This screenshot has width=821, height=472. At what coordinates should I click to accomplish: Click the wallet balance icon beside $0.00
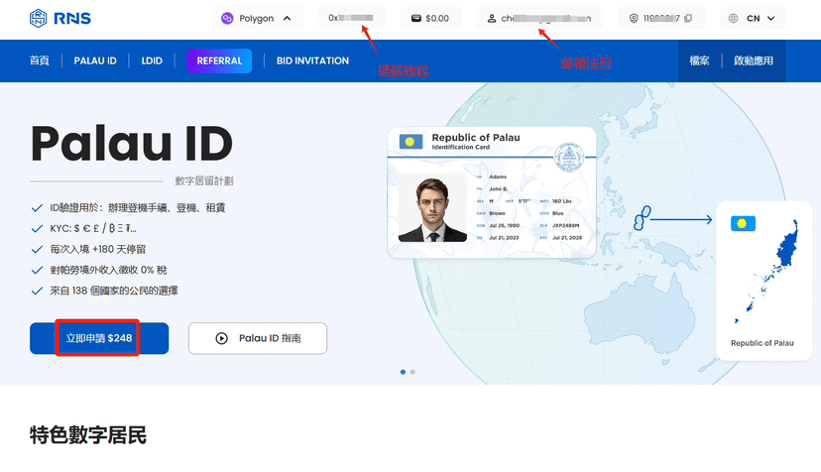point(415,18)
